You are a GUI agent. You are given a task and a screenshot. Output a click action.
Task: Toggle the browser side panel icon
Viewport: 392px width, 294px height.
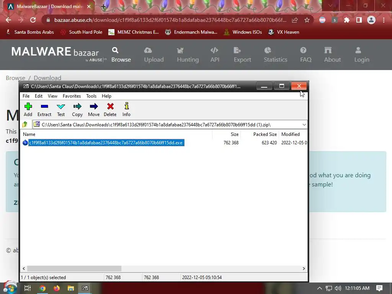pos(359,20)
